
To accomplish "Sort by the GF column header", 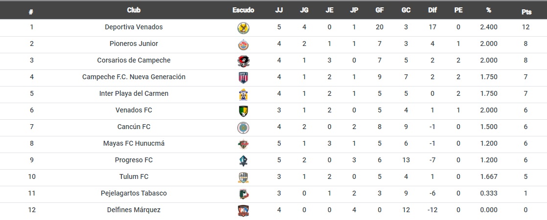I will tap(380, 10).
